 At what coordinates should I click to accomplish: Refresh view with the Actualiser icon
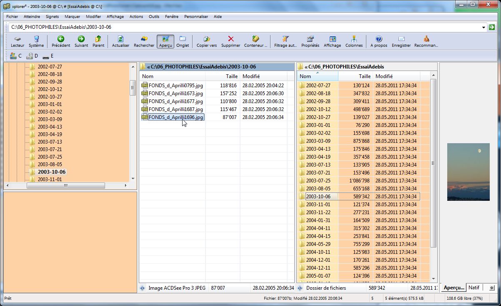coord(120,39)
